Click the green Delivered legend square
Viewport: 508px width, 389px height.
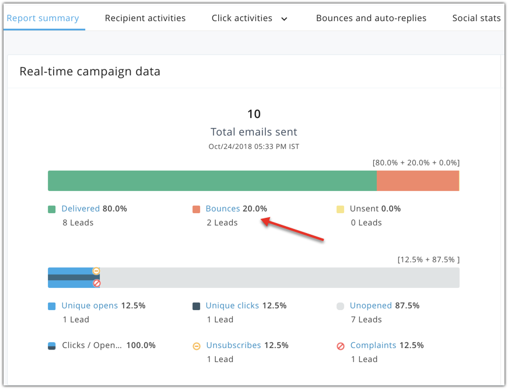(52, 209)
